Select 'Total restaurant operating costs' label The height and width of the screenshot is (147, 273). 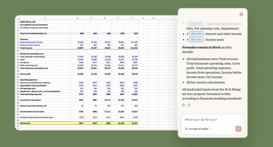tap(45, 68)
